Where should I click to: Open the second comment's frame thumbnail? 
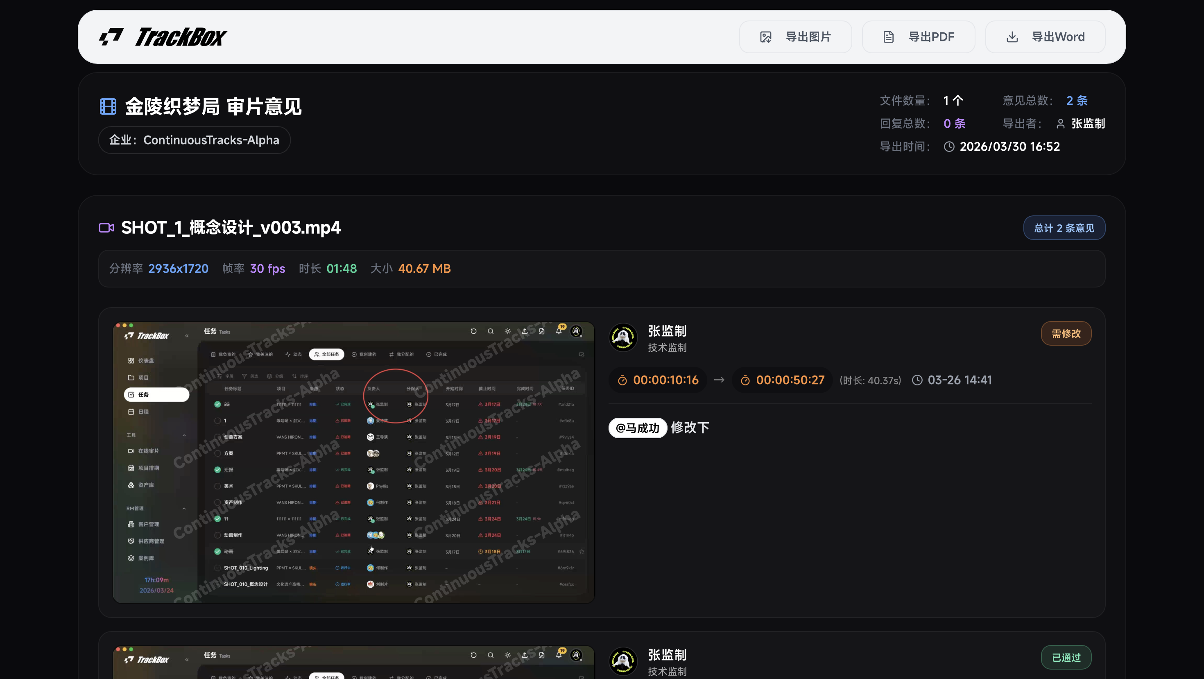pyautogui.click(x=354, y=662)
